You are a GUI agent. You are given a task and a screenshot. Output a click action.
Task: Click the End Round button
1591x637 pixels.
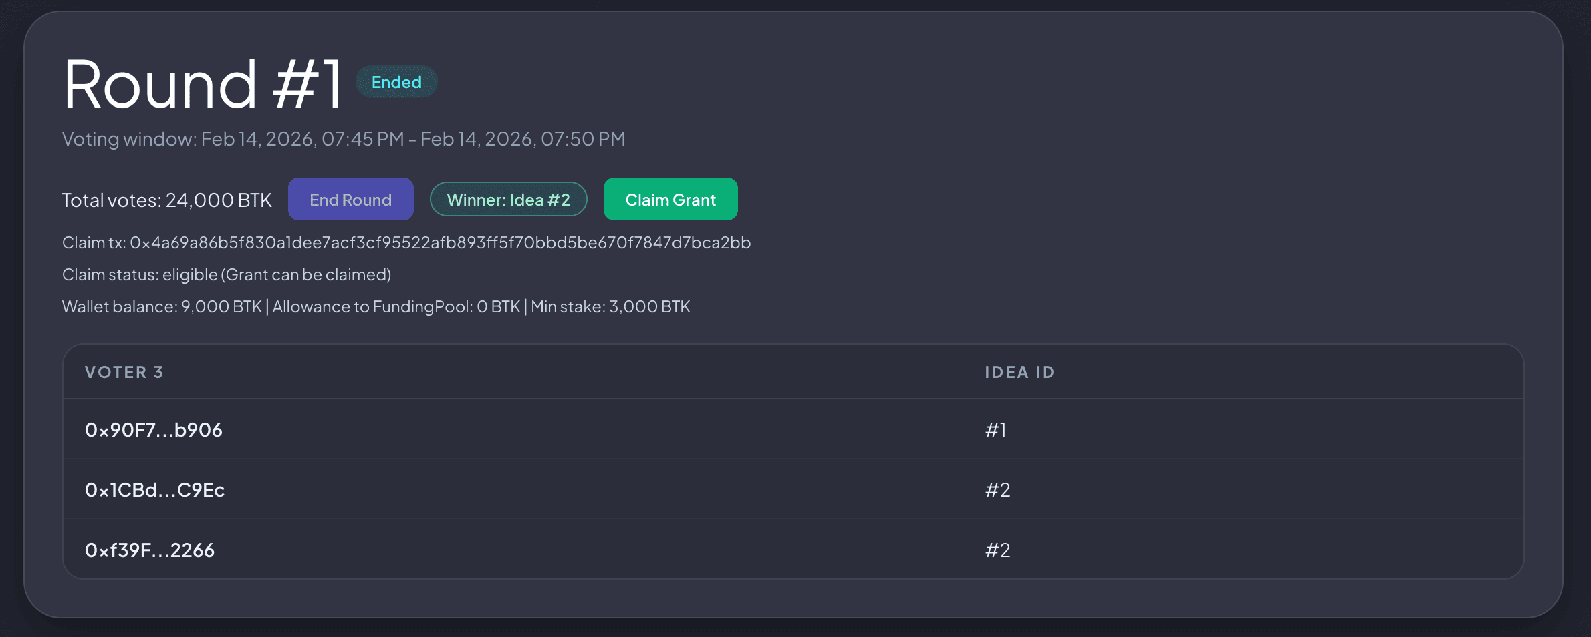click(350, 198)
